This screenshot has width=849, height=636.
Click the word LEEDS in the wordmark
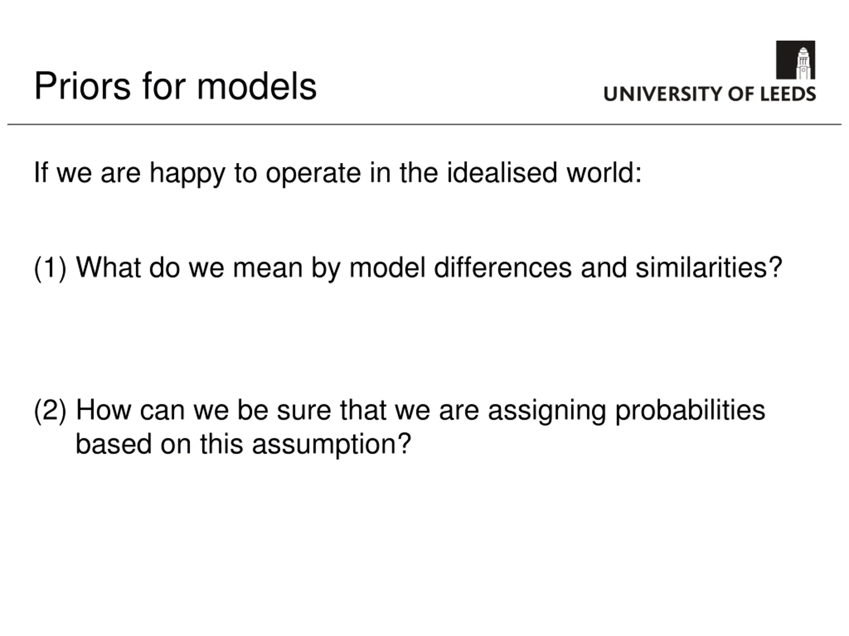point(788,94)
